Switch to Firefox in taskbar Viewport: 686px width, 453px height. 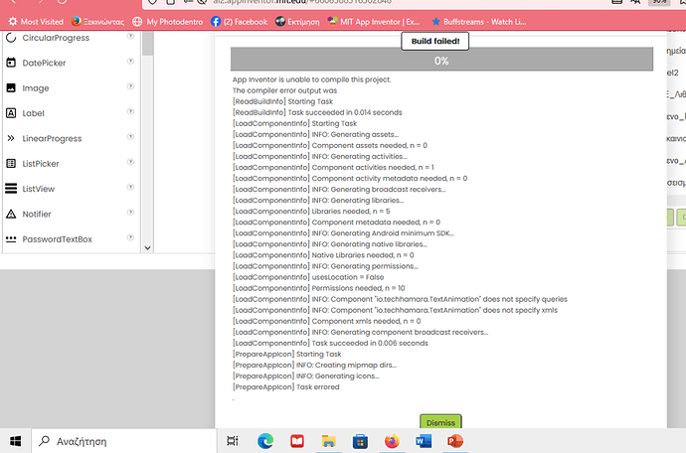[x=392, y=441]
